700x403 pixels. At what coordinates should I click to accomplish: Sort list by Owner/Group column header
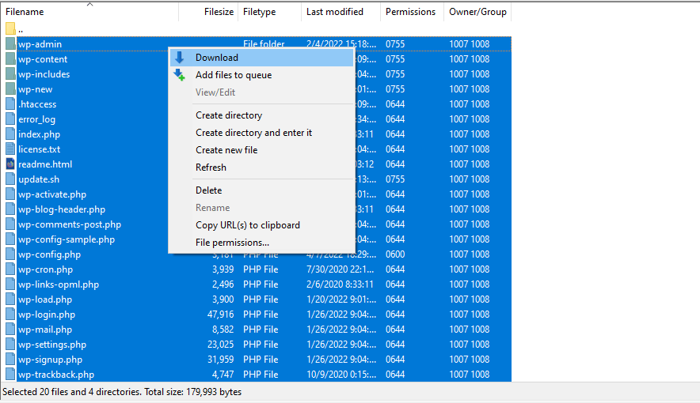tap(477, 12)
